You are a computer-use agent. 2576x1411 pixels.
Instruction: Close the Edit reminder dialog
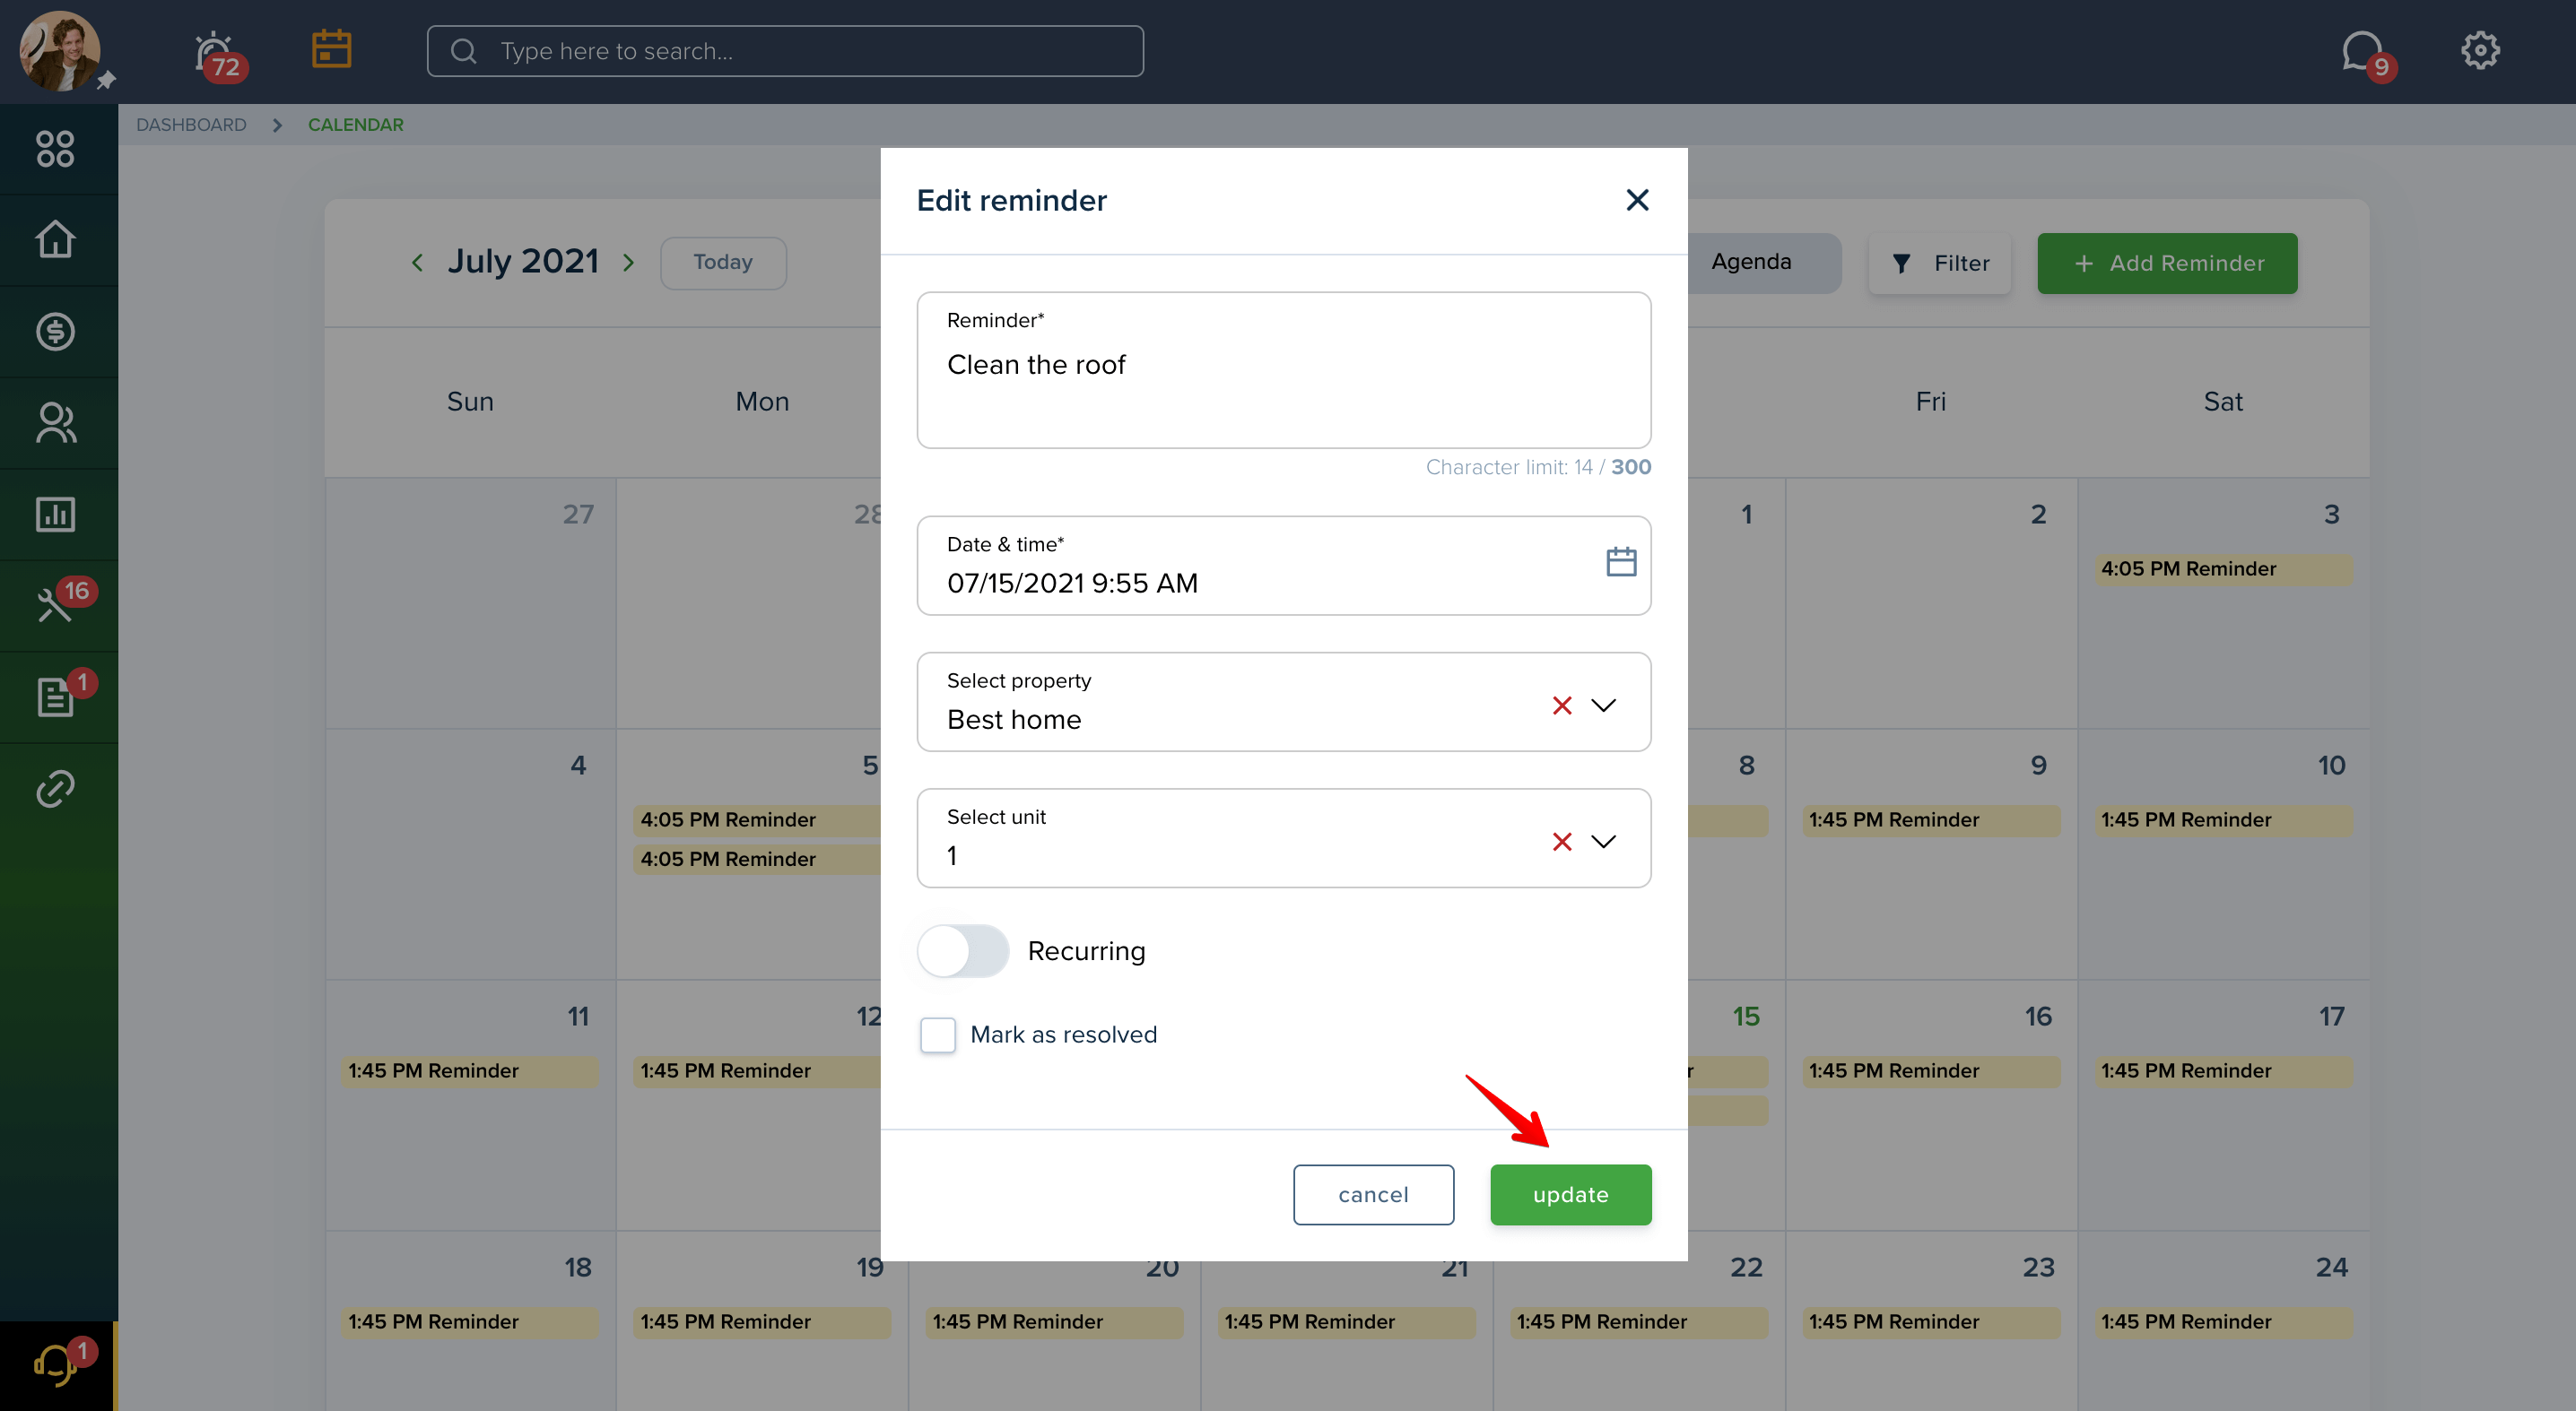(x=1637, y=200)
